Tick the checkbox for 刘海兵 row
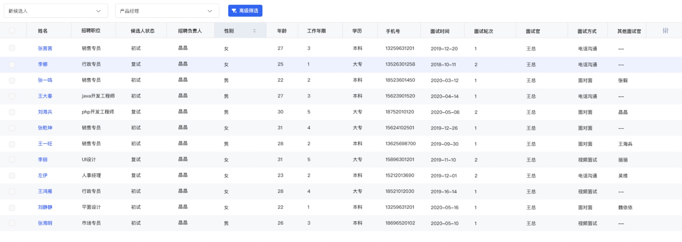The width and height of the screenshot is (682, 242). (12, 112)
